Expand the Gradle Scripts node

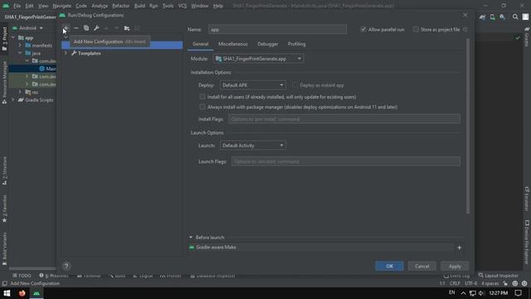pos(13,100)
